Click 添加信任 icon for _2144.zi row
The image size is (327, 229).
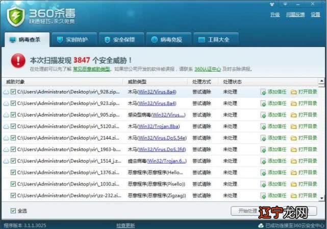(x=263, y=138)
